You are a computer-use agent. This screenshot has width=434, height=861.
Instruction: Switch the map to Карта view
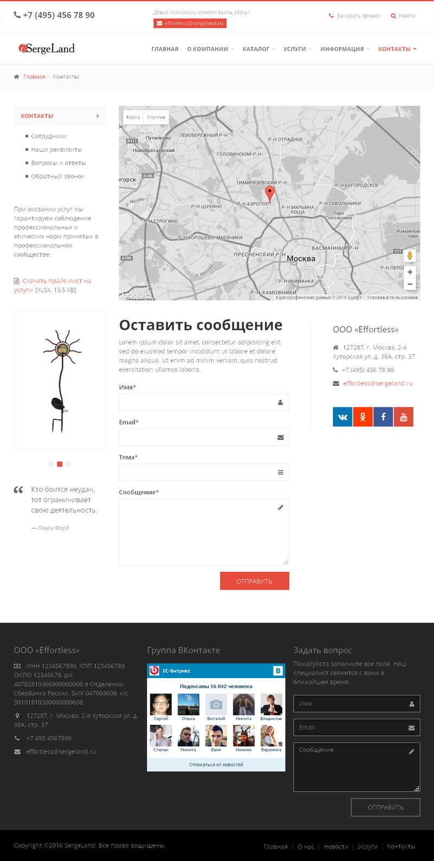(133, 117)
